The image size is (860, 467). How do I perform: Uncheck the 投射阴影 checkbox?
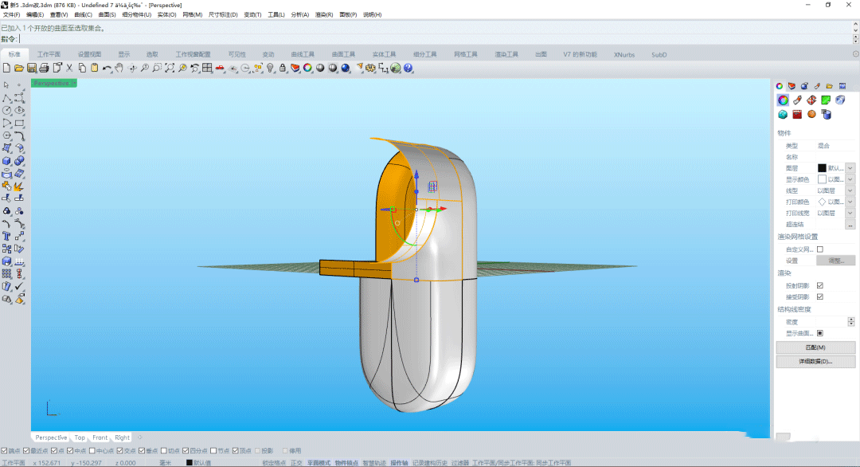tap(820, 285)
